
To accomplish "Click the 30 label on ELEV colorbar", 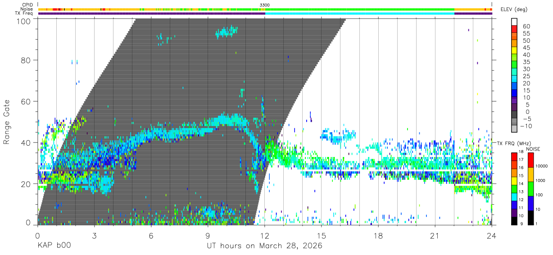I will coord(526,69).
